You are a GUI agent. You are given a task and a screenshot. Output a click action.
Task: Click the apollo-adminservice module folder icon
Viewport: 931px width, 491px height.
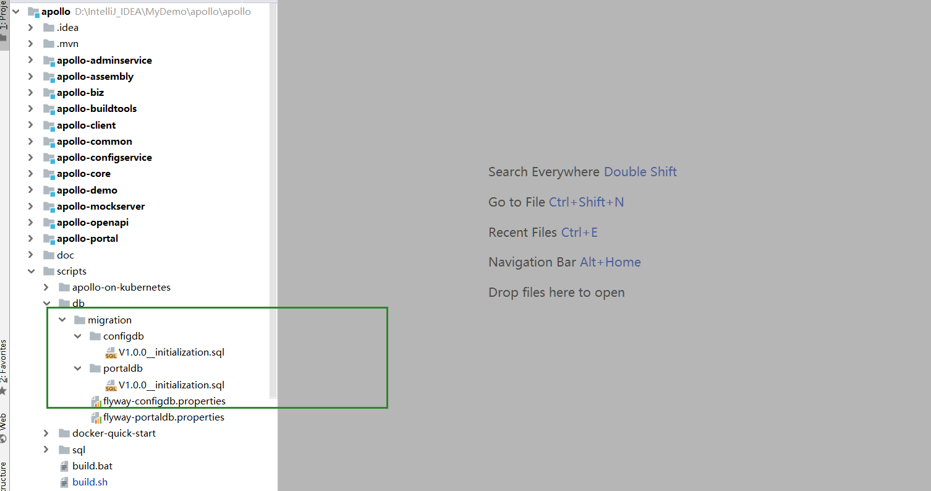49,60
